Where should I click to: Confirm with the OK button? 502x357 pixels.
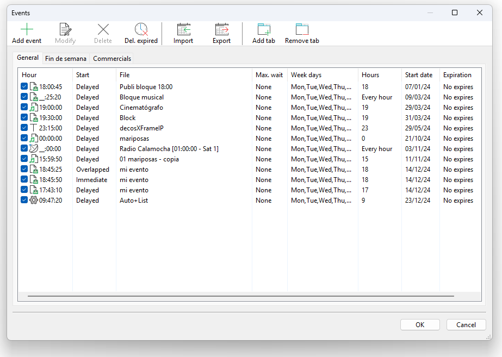click(420, 325)
